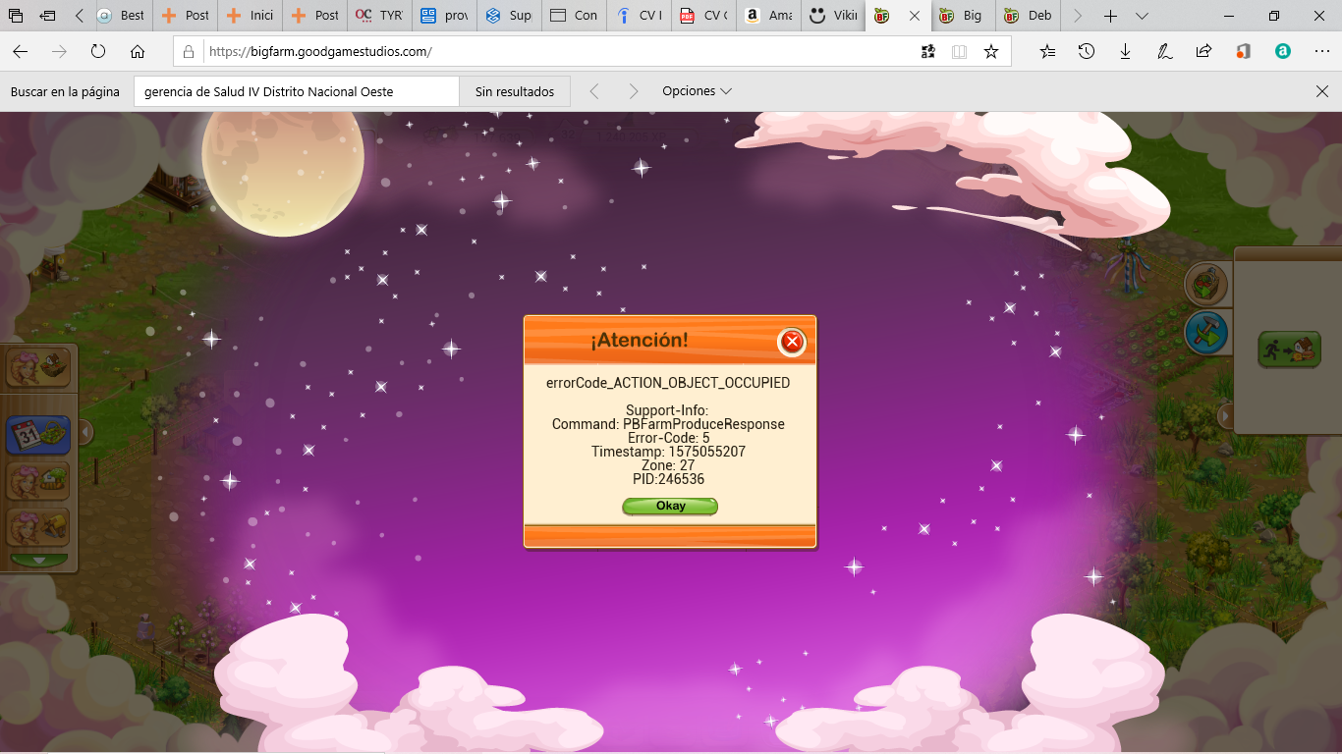Refresh the Big Farm page

click(98, 51)
